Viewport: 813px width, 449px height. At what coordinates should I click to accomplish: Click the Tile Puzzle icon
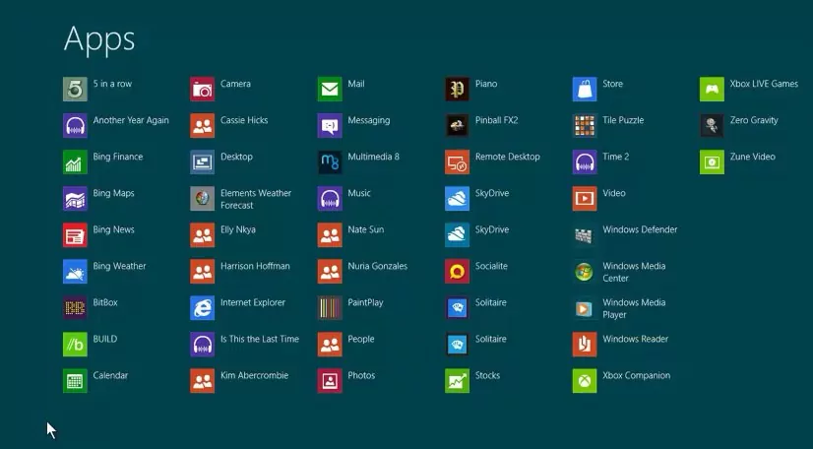click(x=585, y=126)
